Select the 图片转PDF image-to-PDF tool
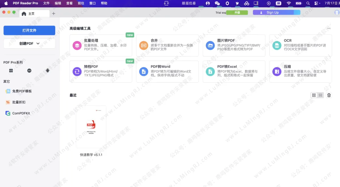 (234, 46)
